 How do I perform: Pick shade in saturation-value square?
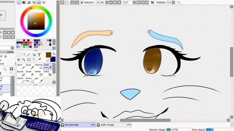36,21
